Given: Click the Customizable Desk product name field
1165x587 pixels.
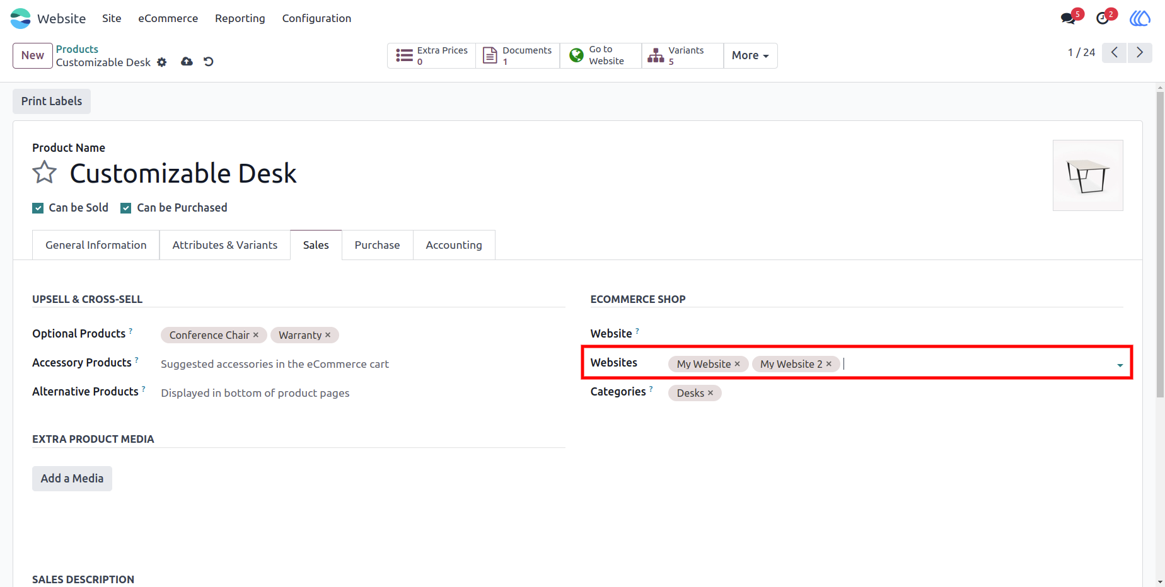Looking at the screenshot, I should pyautogui.click(x=183, y=173).
